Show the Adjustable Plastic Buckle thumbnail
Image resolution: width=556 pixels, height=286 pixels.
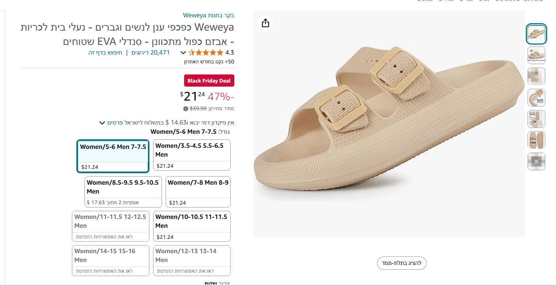[536, 55]
